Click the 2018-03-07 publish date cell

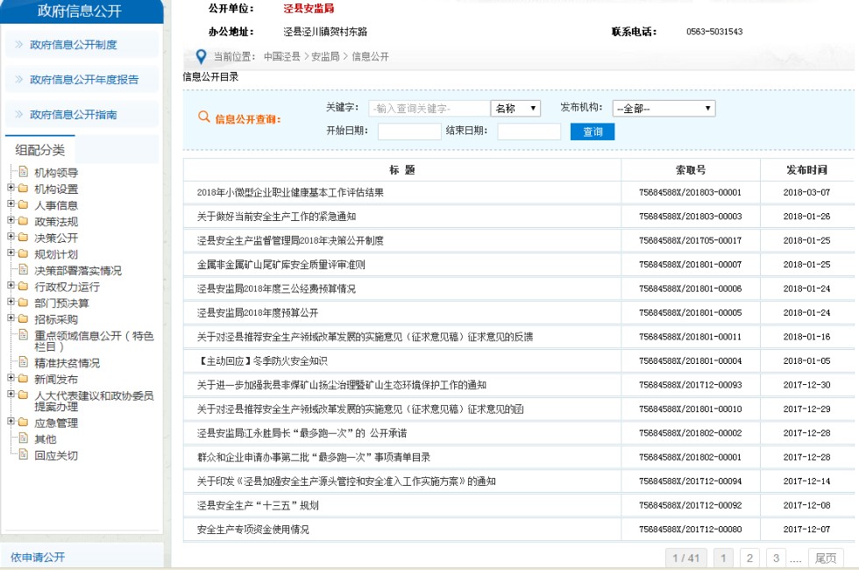point(806,192)
